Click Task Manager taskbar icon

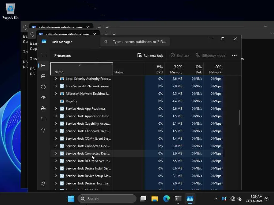pos(190,199)
